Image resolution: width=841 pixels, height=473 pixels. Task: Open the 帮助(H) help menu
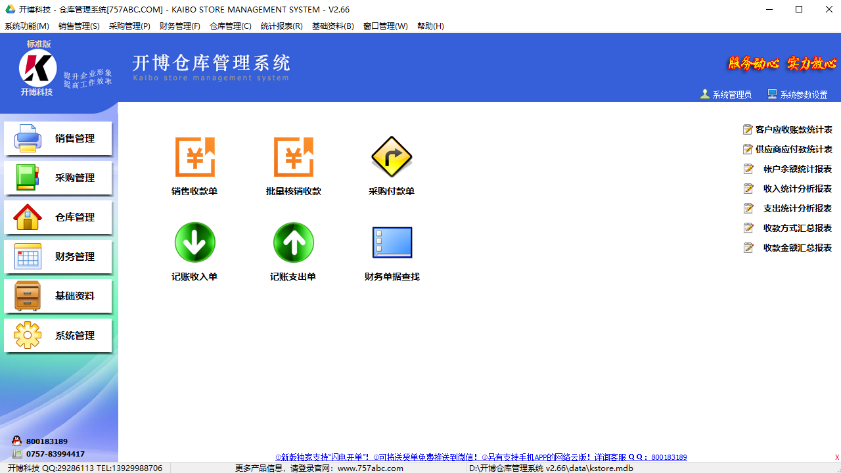point(430,26)
